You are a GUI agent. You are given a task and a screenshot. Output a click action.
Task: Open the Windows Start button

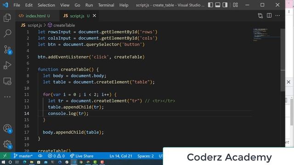(x=3, y=162)
